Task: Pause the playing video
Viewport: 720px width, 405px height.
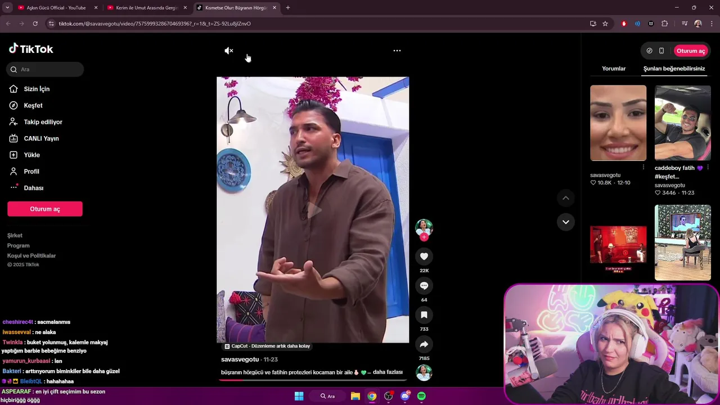Action: (313, 210)
